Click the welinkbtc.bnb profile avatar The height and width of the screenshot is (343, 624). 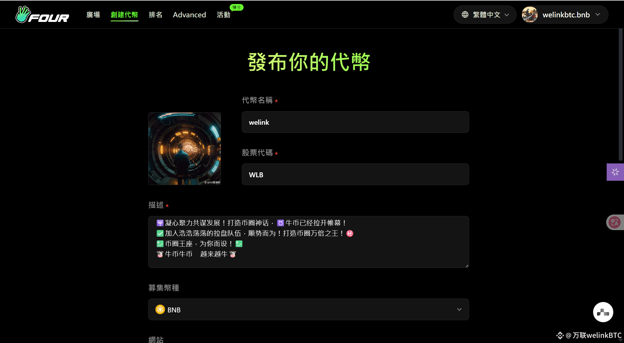[530, 14]
